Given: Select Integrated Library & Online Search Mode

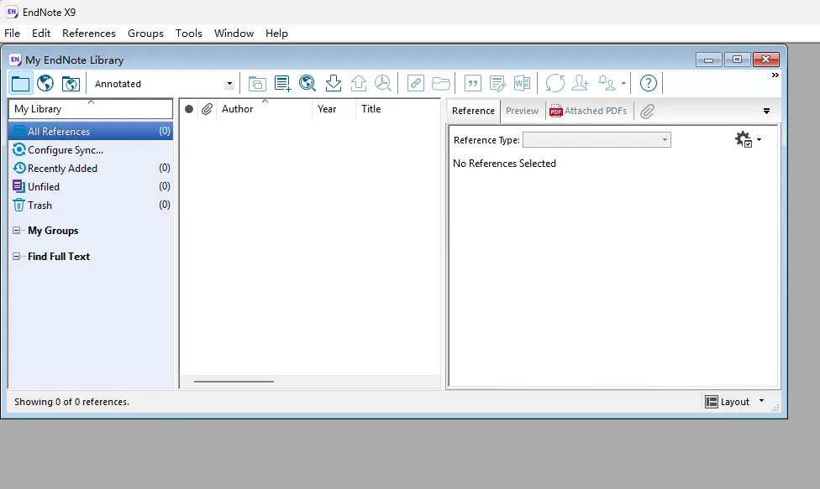Looking at the screenshot, I should [71, 84].
